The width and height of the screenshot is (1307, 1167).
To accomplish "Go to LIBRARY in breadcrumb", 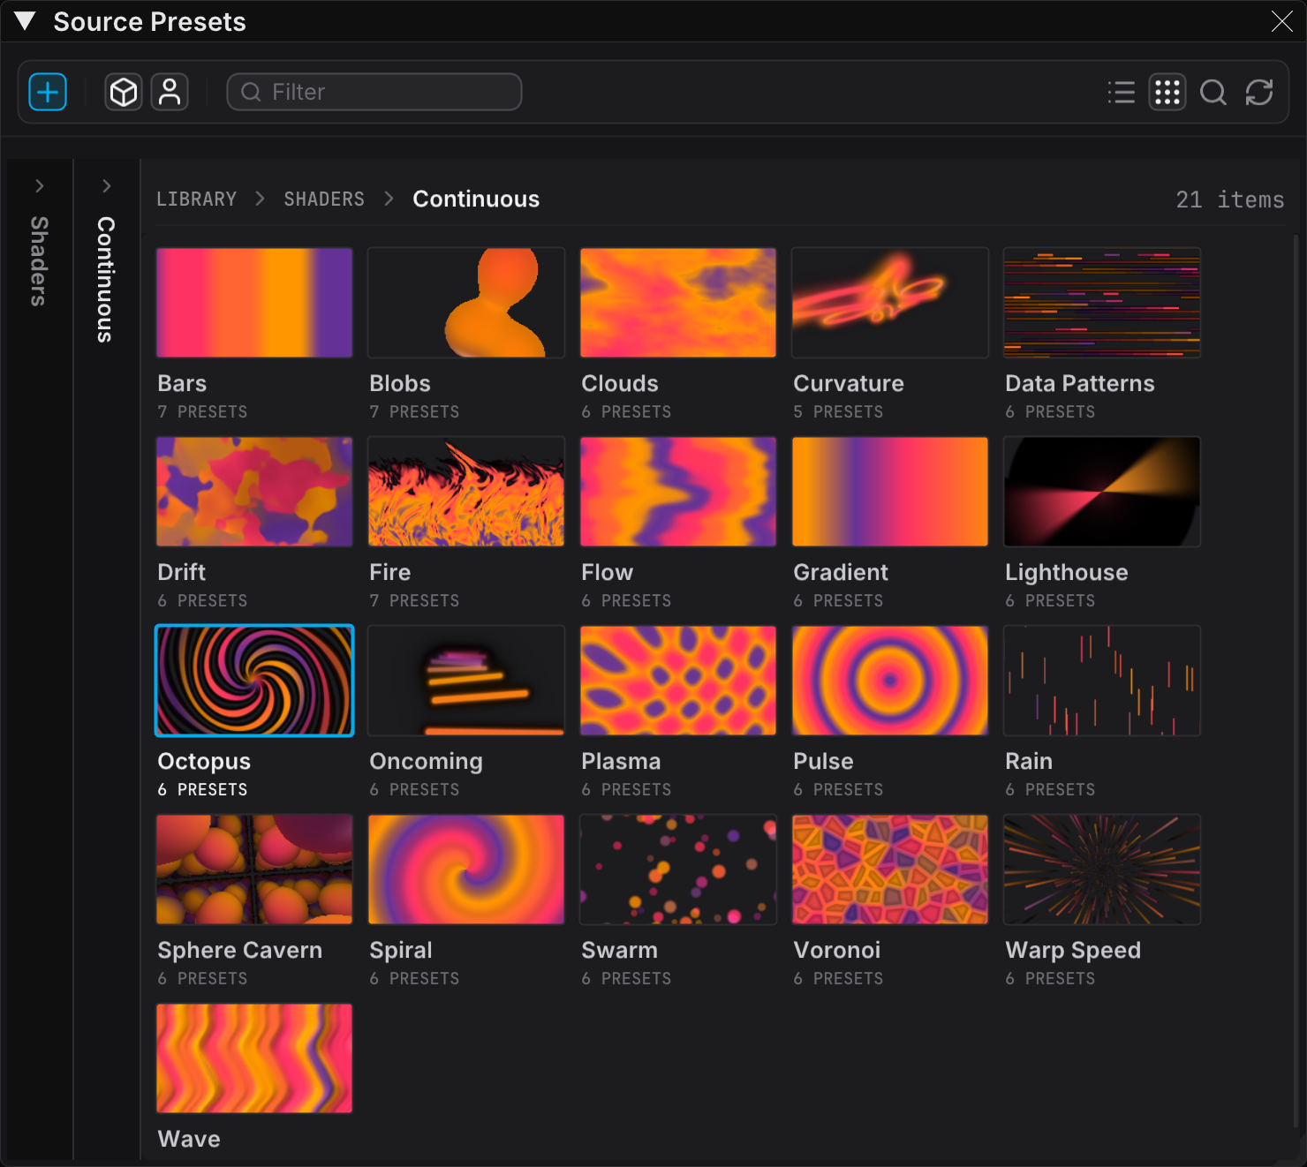I will pos(197,200).
